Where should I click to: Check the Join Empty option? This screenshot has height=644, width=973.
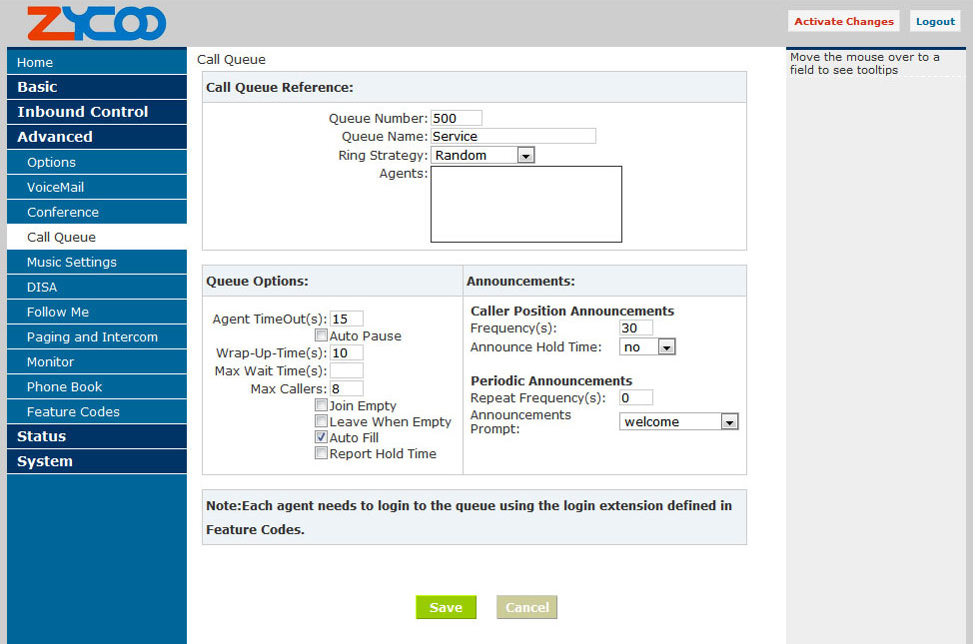(322, 406)
